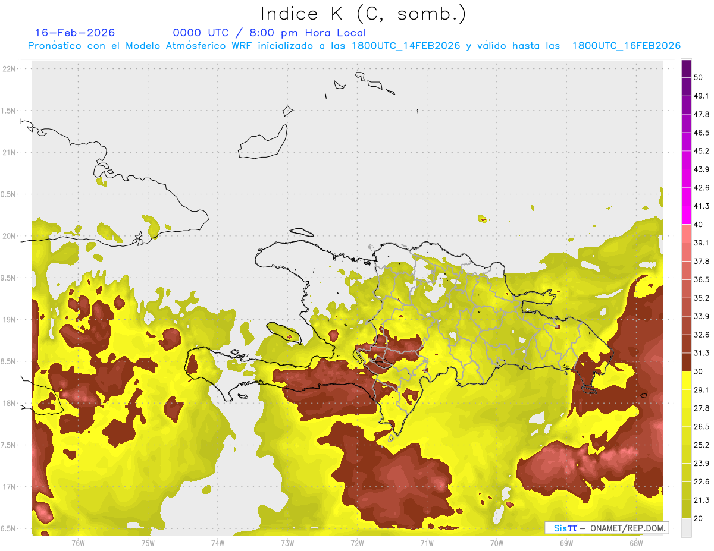714x551 pixels.
Task: Click the '30' legend value
Action: click(699, 371)
